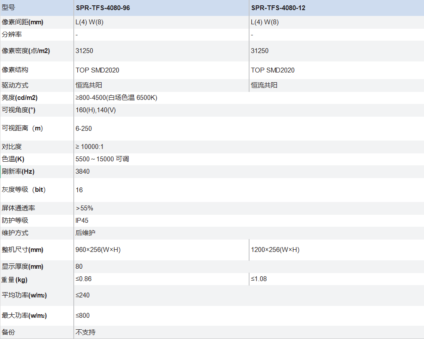
Task: Click L(4) W(8) under SPR-TFS-4080-12
Action: [265, 22]
